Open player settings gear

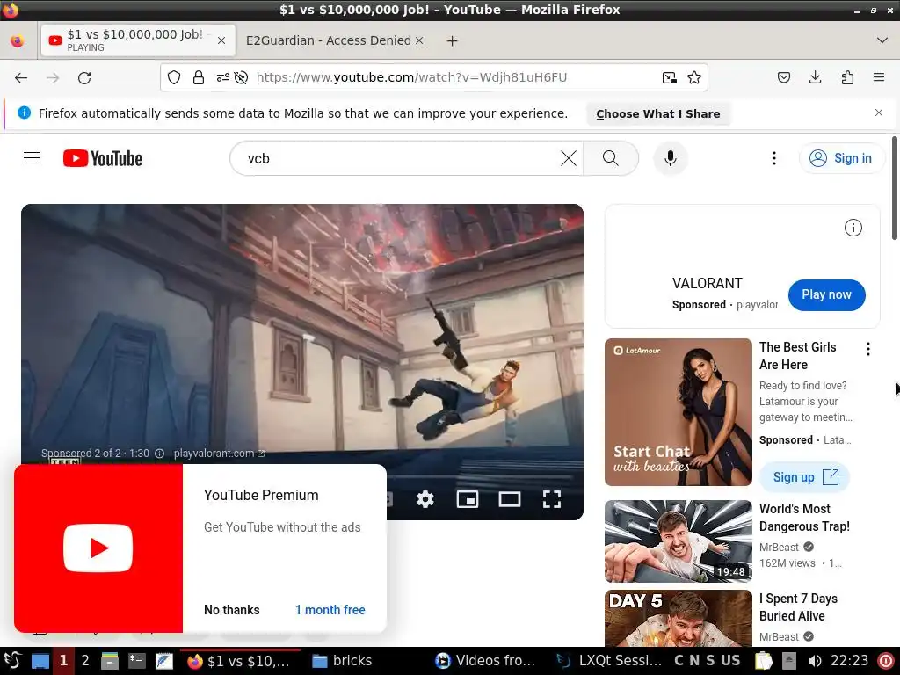click(425, 499)
